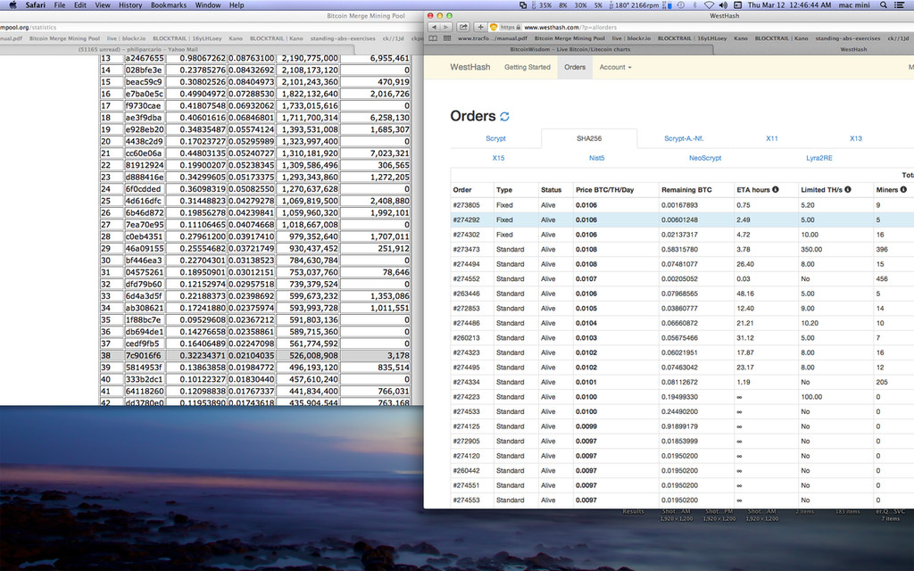
Task: Open standing-abs-exercises bookmark in WestHash window
Action: click(x=848, y=38)
